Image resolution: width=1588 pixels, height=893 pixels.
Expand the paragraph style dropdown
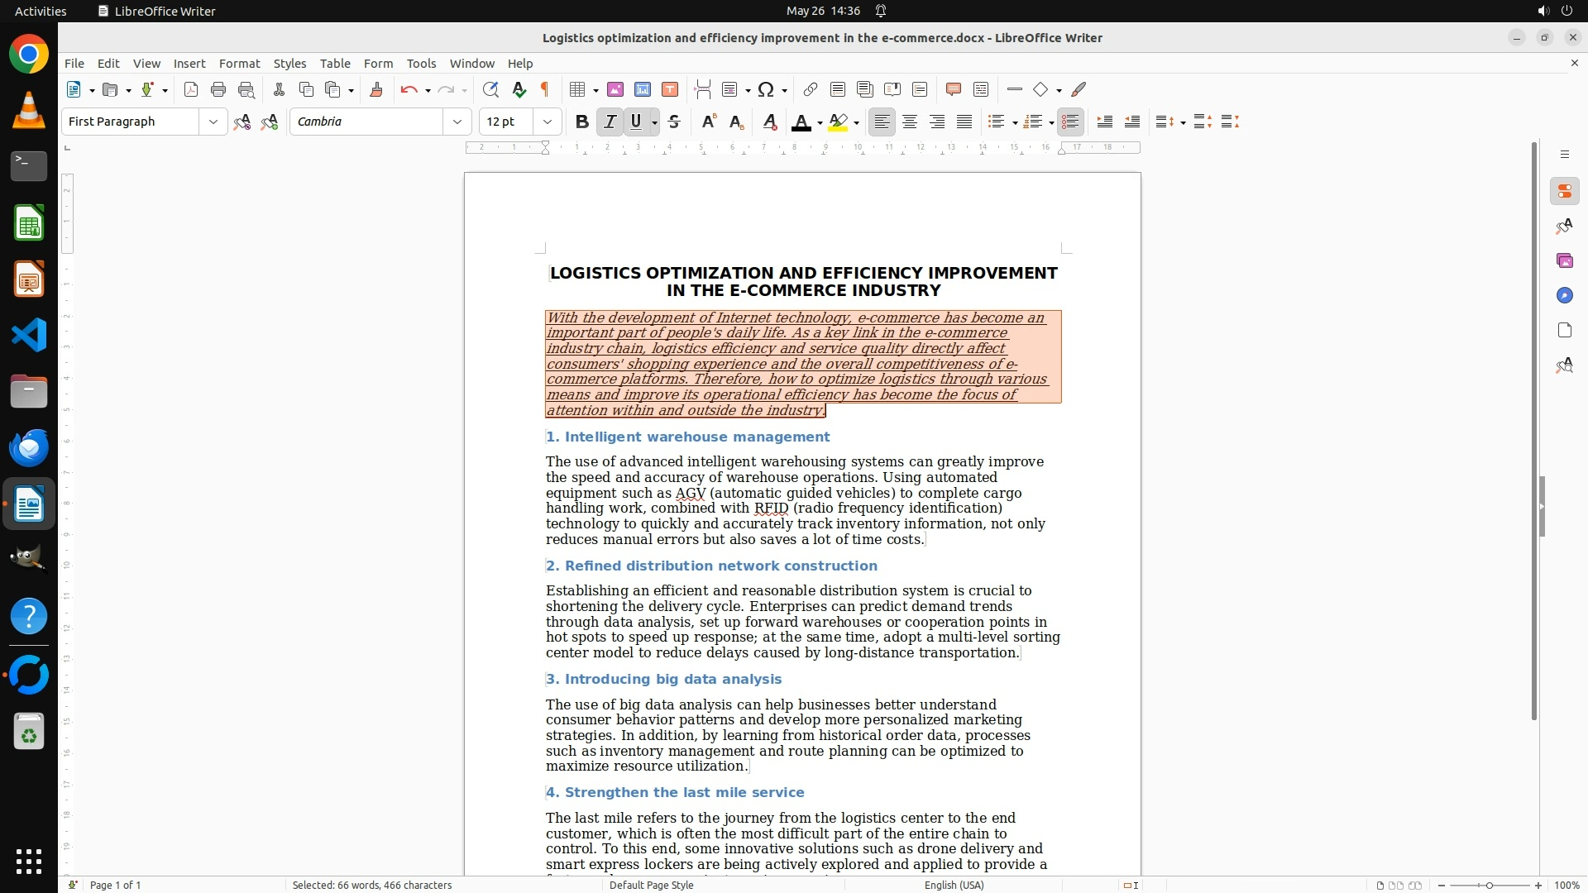click(x=213, y=122)
